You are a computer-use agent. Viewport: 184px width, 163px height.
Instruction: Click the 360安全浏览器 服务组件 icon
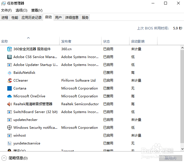coord(10,49)
